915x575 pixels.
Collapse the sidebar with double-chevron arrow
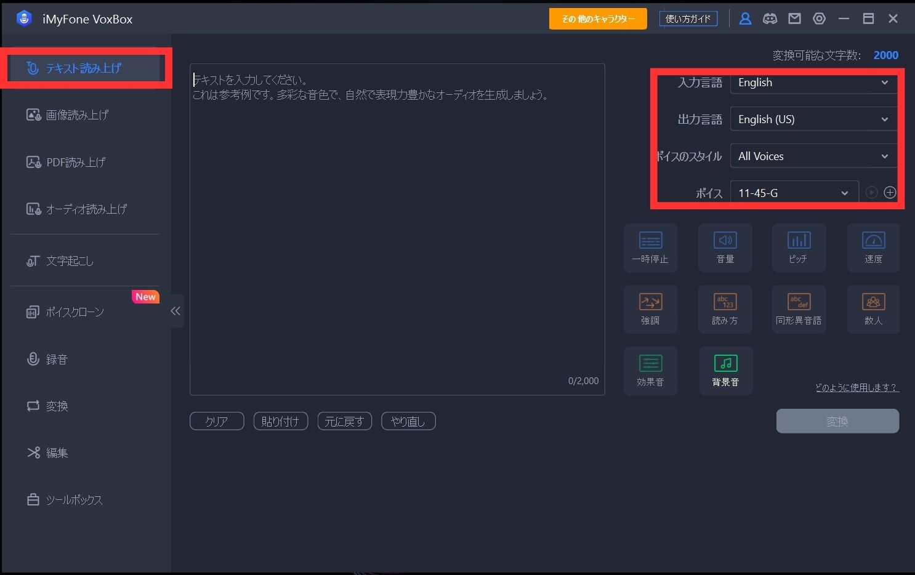175,311
